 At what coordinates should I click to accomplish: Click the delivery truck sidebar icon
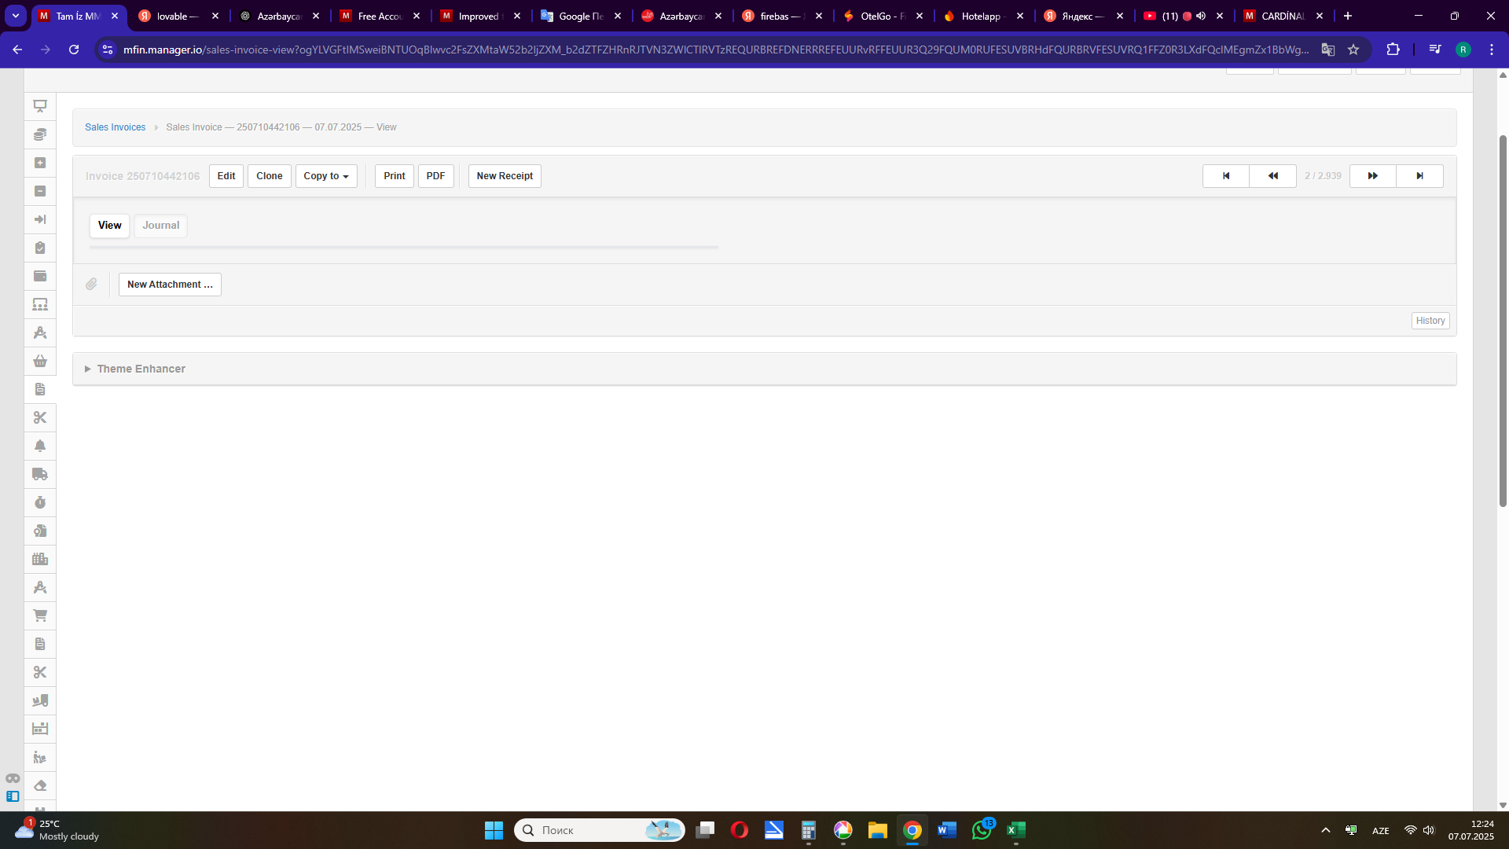[x=40, y=474]
